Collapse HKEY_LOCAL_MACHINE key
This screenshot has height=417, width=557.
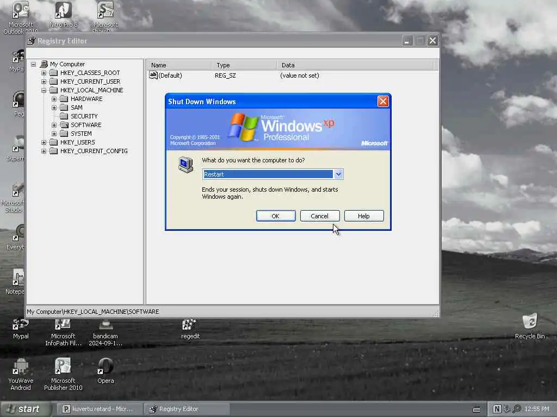coord(44,91)
